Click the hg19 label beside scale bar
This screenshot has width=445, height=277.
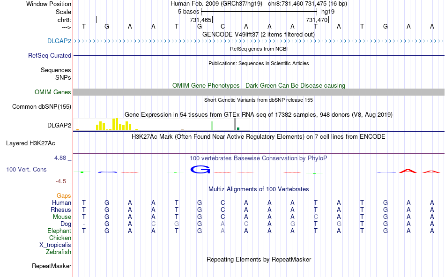click(328, 12)
